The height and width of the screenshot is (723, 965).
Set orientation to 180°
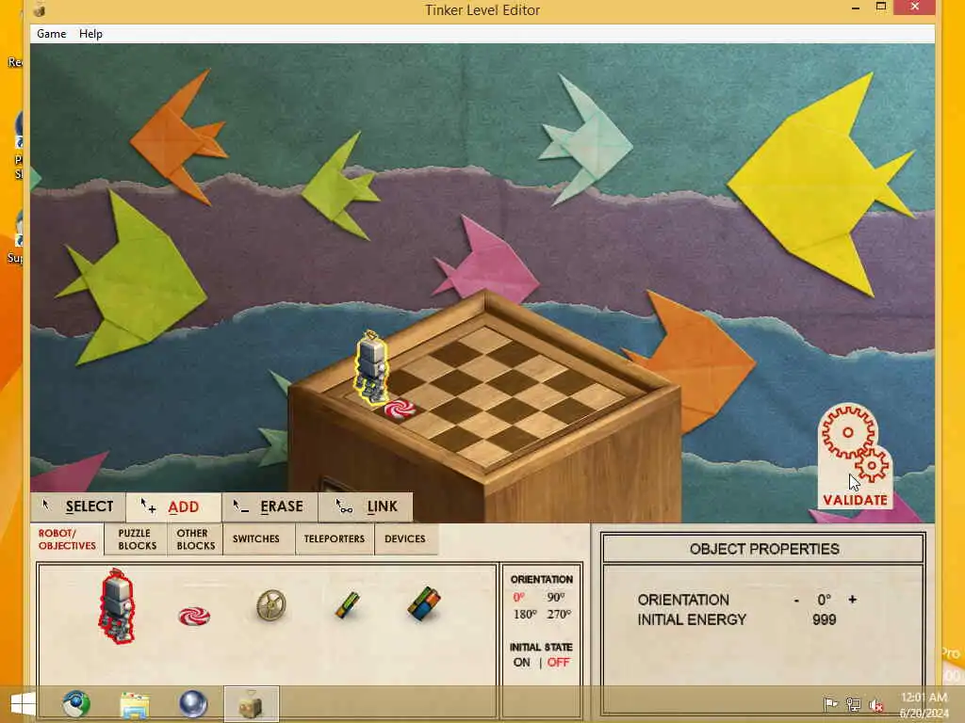tap(525, 614)
